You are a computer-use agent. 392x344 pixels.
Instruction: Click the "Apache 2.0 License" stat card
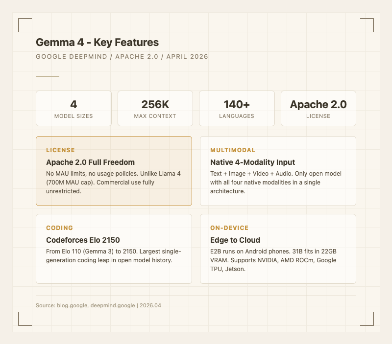click(318, 109)
